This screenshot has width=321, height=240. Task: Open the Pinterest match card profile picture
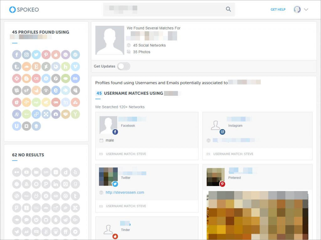click(216, 177)
